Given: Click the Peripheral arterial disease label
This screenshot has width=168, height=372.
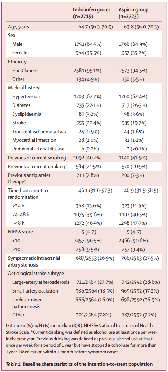Looking at the screenshot, I should click(38, 149).
